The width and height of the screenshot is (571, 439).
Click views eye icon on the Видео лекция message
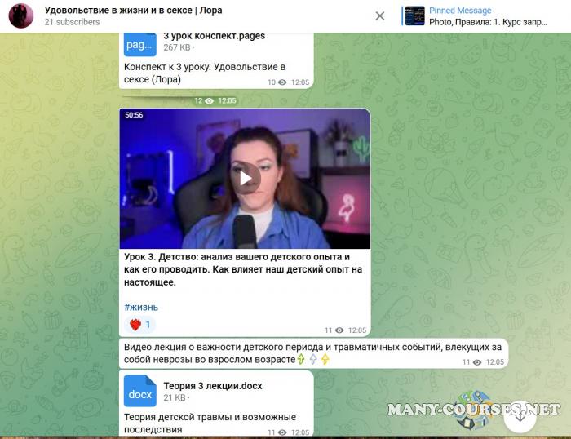click(x=478, y=361)
